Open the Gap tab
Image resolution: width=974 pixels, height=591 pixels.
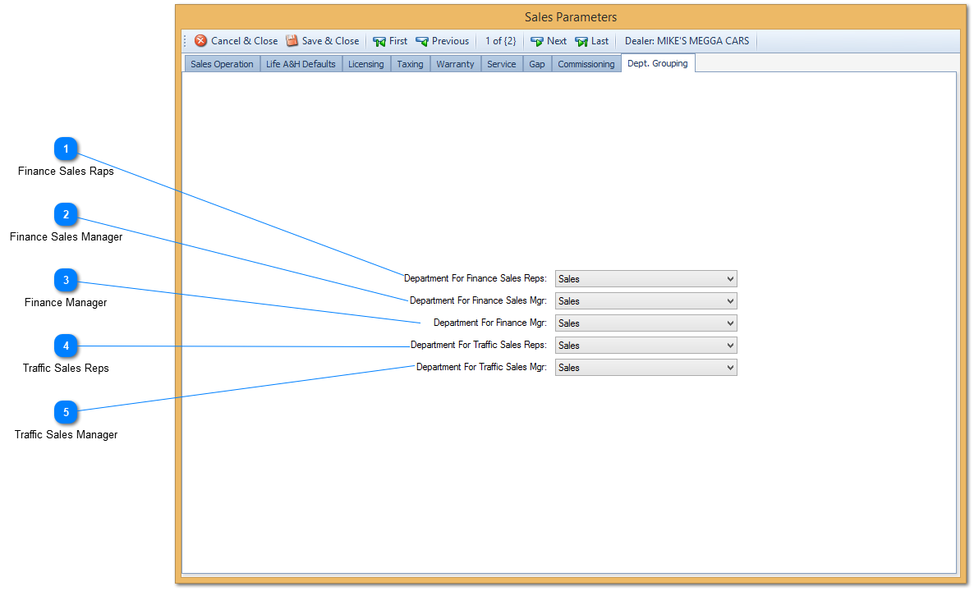[537, 64]
